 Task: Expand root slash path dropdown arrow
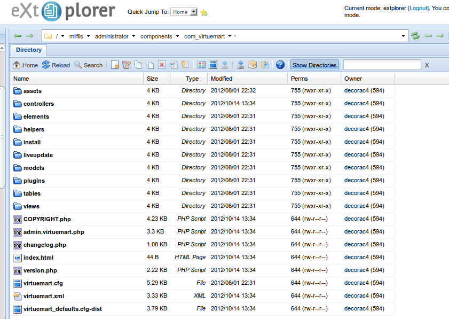pyautogui.click(x=62, y=36)
